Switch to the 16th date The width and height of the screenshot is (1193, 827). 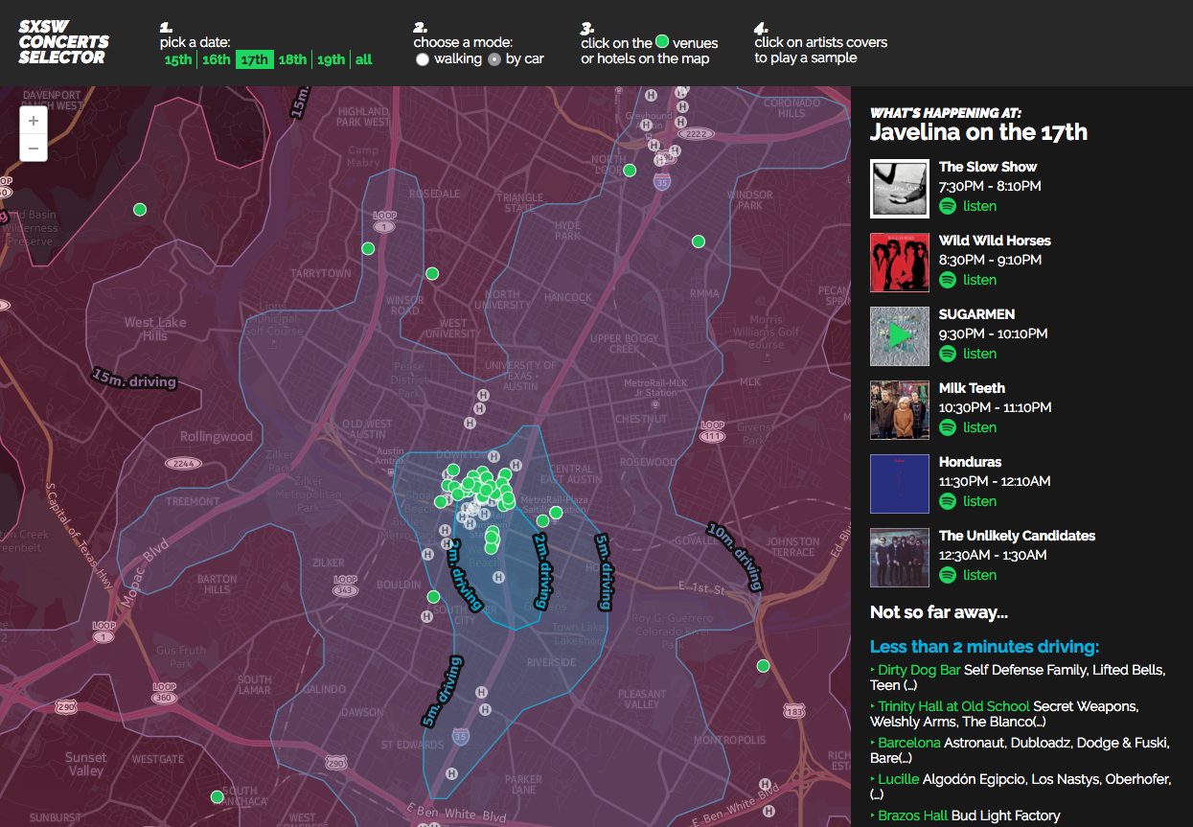pyautogui.click(x=216, y=59)
